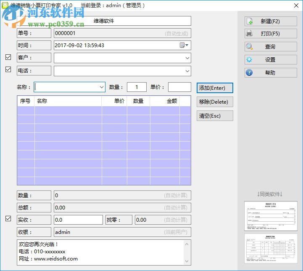
Task: Toggle the 实收 checkbox
Action: click(8, 219)
